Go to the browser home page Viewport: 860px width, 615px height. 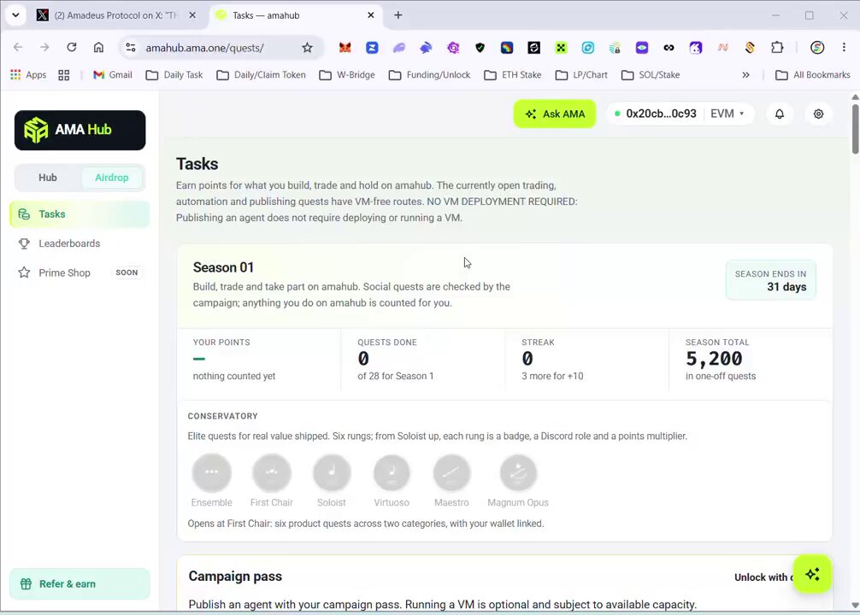click(x=98, y=48)
